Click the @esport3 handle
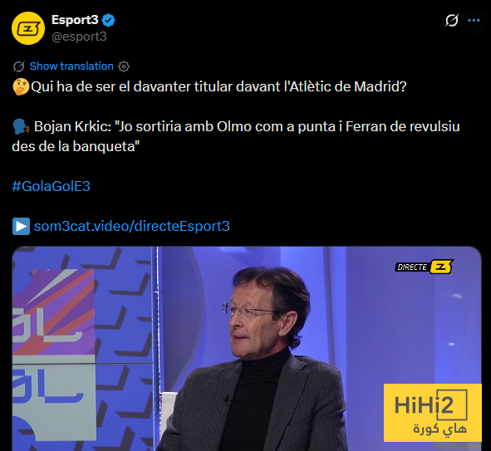491x451 pixels. (79, 37)
